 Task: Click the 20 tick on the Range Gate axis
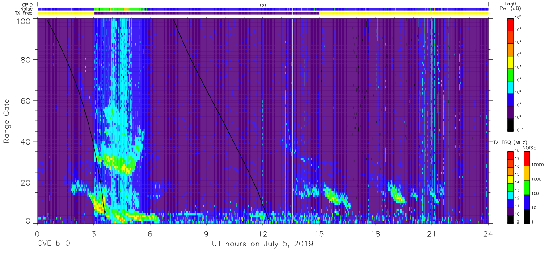tap(26, 182)
